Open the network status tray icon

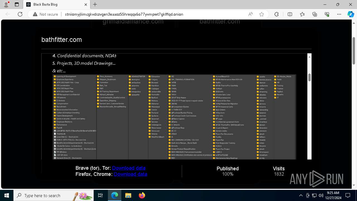click(314, 195)
